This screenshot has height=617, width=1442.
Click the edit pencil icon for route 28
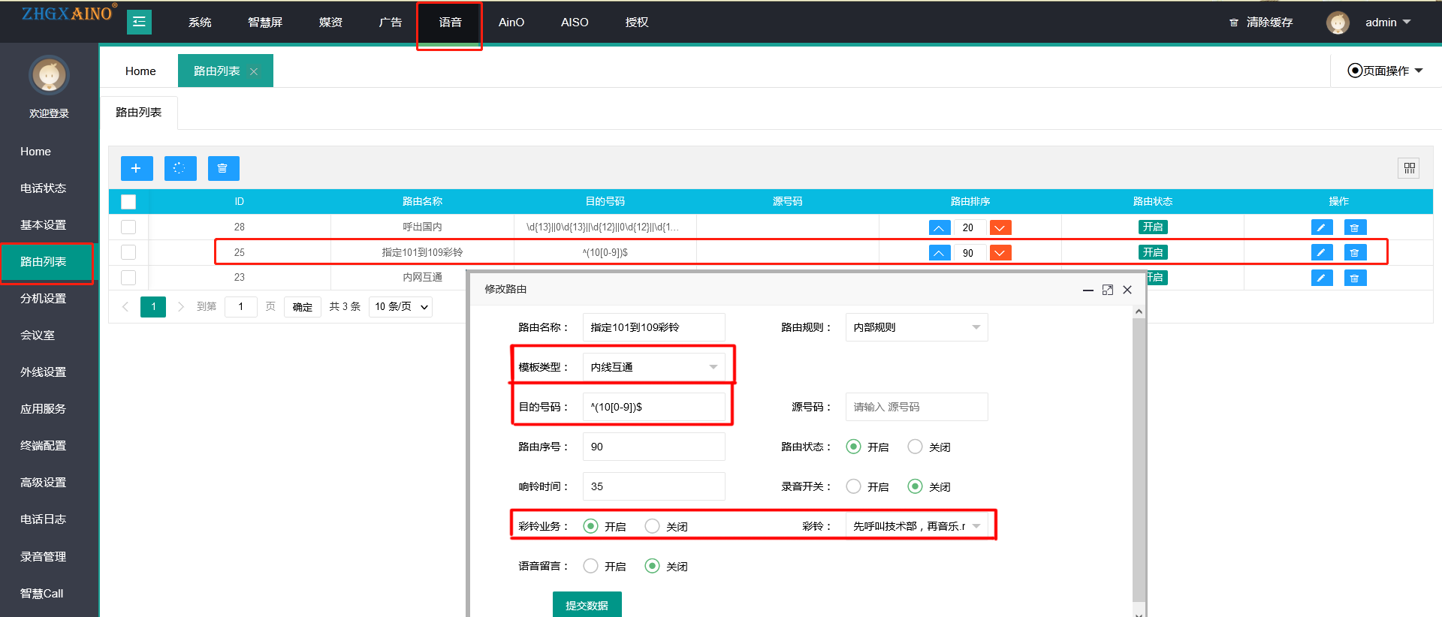point(1321,227)
